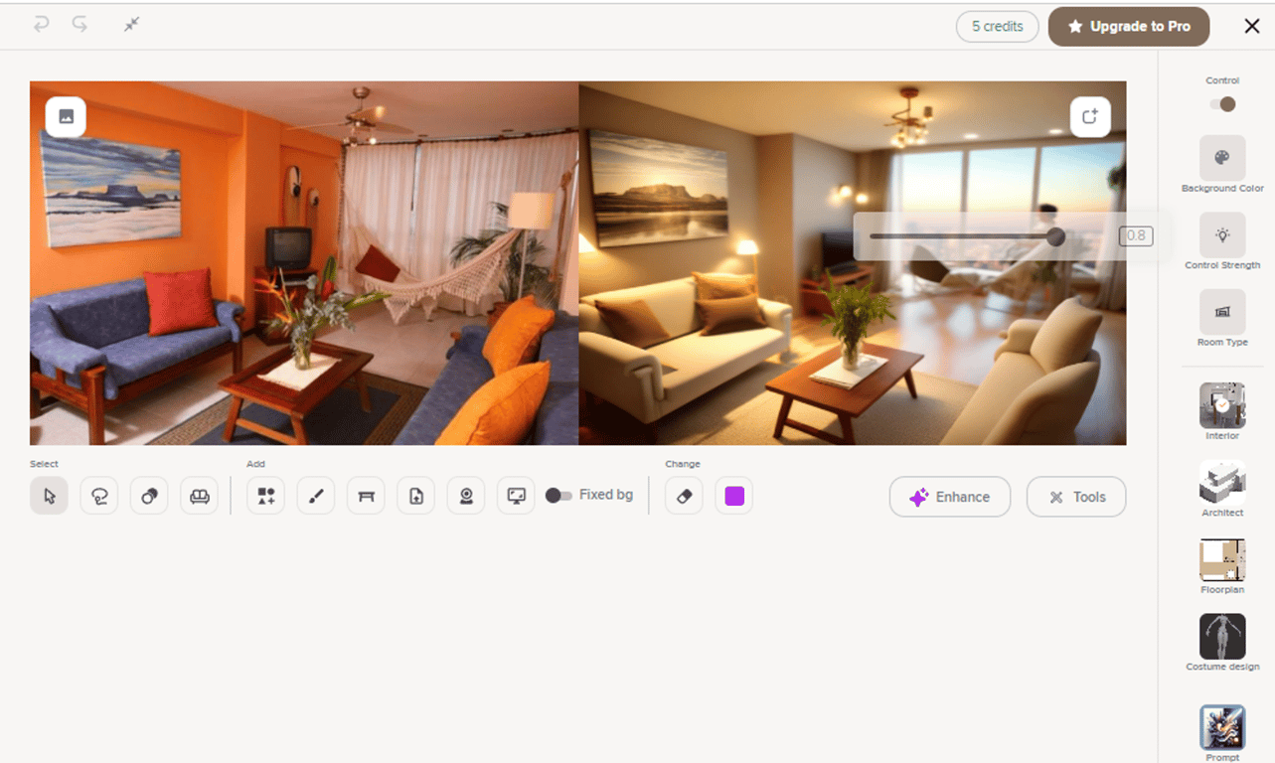The height and width of the screenshot is (763, 1275).
Task: Click the original orange-walled room photo
Action: tap(304, 263)
